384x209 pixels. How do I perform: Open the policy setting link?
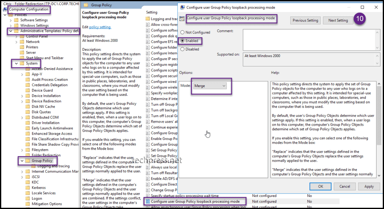(x=100, y=27)
